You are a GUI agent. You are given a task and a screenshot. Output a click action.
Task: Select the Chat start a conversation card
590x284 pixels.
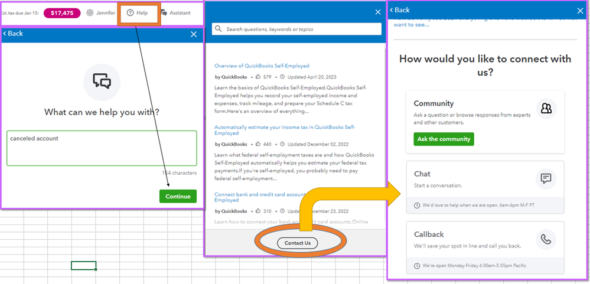pos(485,187)
